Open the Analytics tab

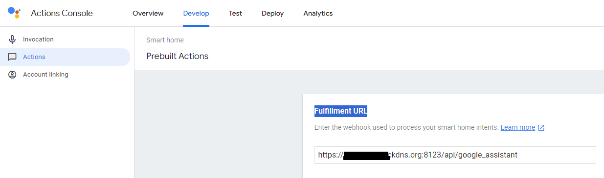tap(318, 13)
